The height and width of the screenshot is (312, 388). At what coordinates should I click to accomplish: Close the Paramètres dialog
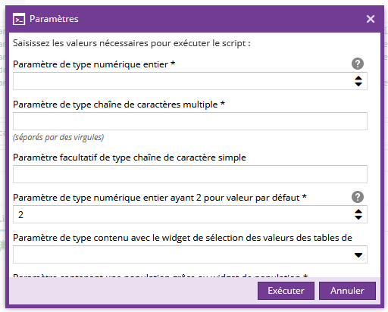pyautogui.click(x=371, y=19)
